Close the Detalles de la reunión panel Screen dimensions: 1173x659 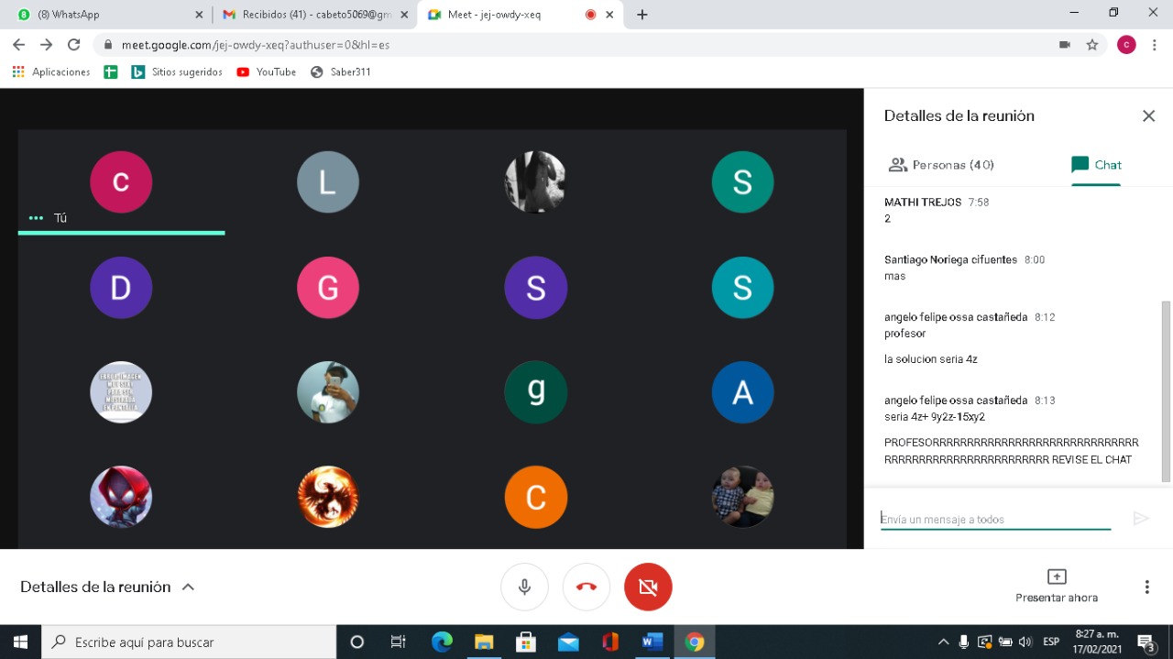click(1148, 115)
